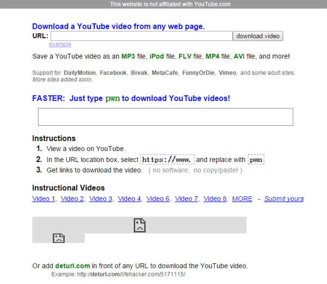Click the Download a YouTube video heading
327x284 pixels.
[118, 27]
